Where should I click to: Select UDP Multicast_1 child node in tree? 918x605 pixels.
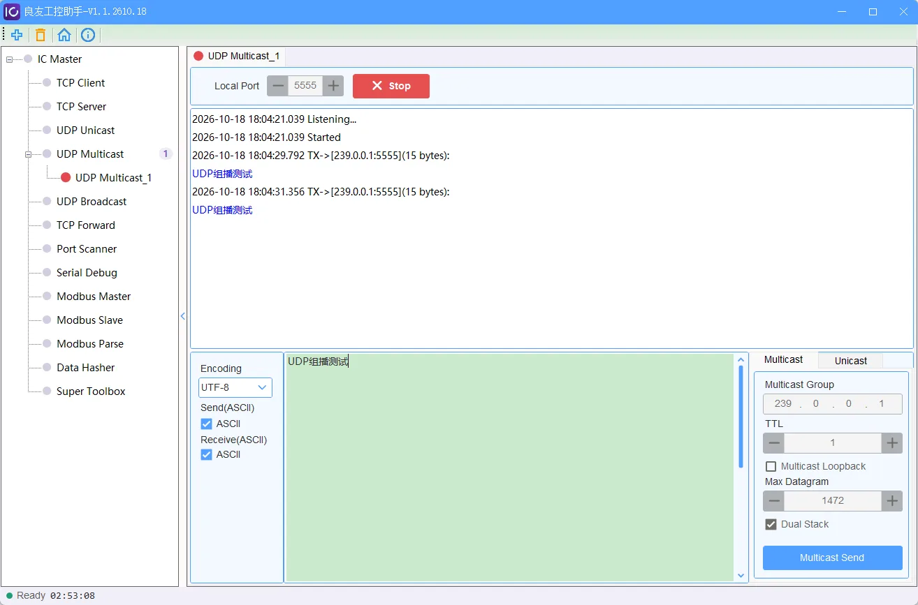click(x=113, y=178)
